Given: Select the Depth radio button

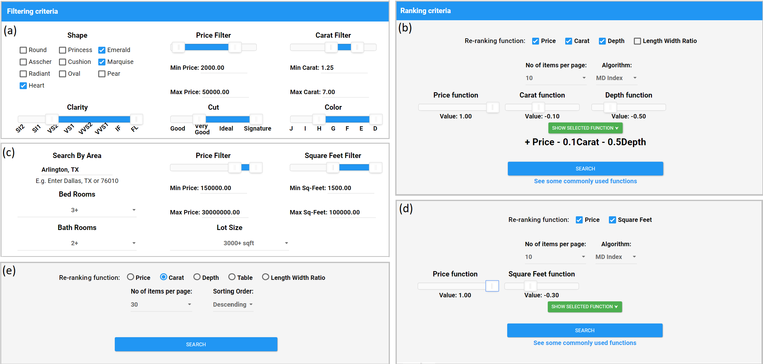Looking at the screenshot, I should point(197,277).
